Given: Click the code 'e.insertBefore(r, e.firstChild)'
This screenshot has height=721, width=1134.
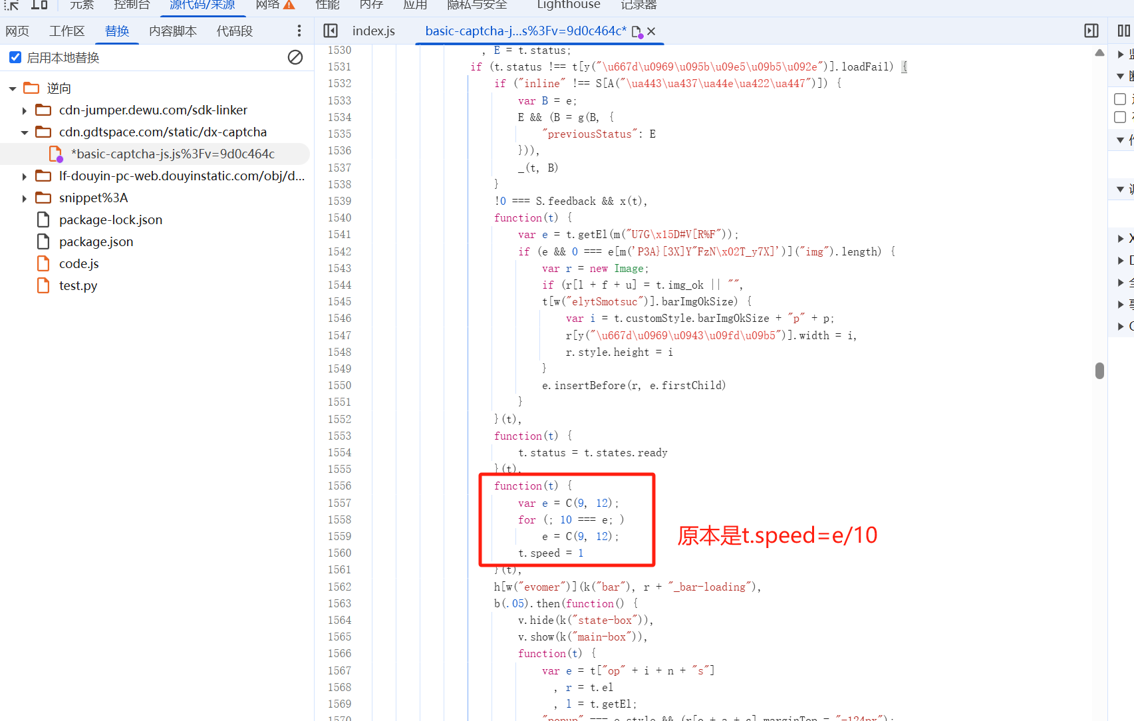Looking at the screenshot, I should pyautogui.click(x=634, y=386).
